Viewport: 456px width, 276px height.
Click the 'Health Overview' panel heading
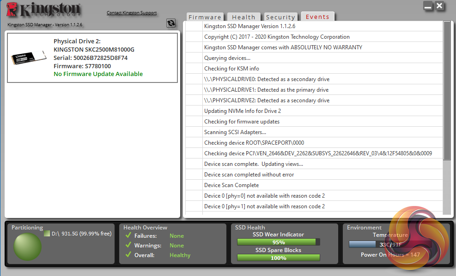tap(145, 228)
